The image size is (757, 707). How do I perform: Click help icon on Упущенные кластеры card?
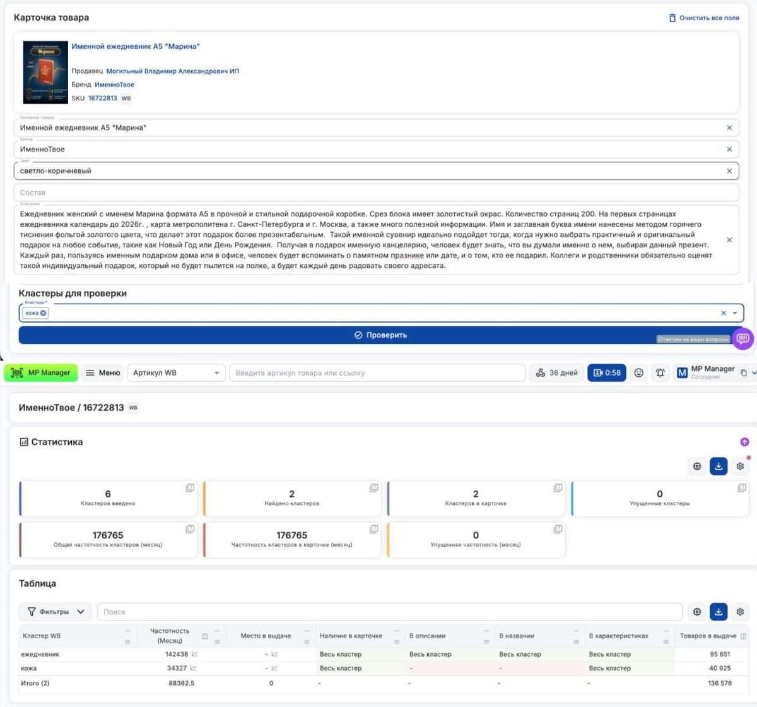tap(742, 488)
